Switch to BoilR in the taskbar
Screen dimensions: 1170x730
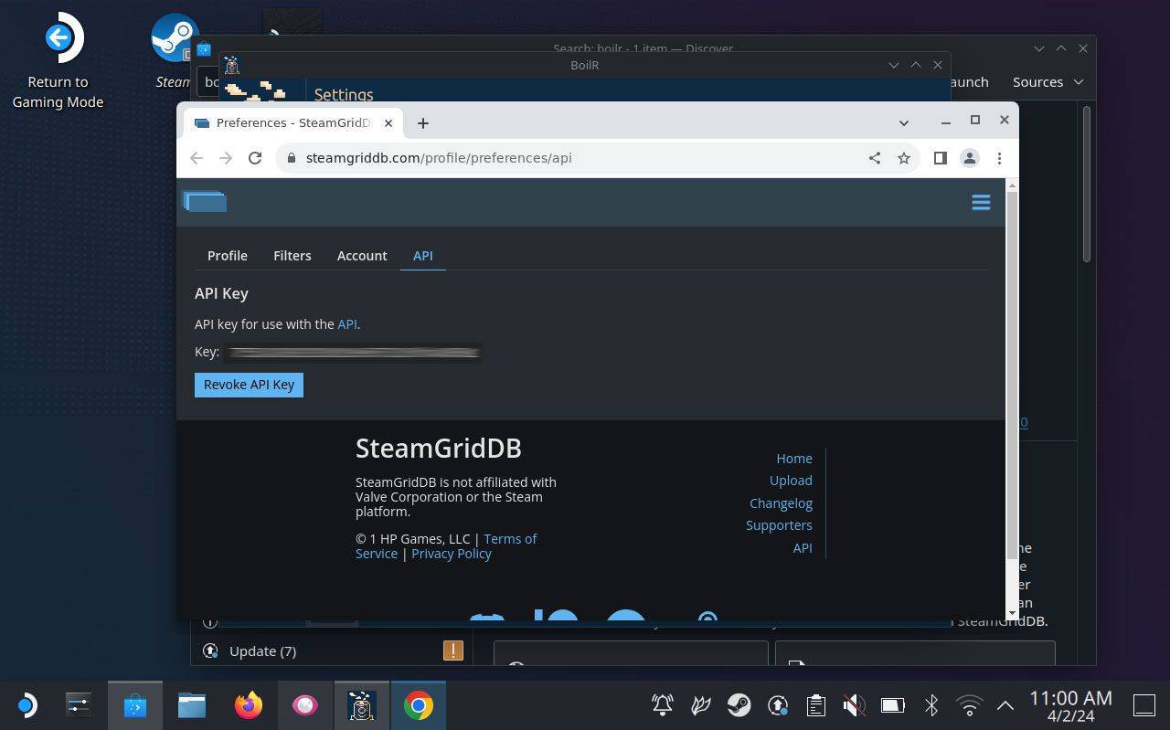pos(362,705)
